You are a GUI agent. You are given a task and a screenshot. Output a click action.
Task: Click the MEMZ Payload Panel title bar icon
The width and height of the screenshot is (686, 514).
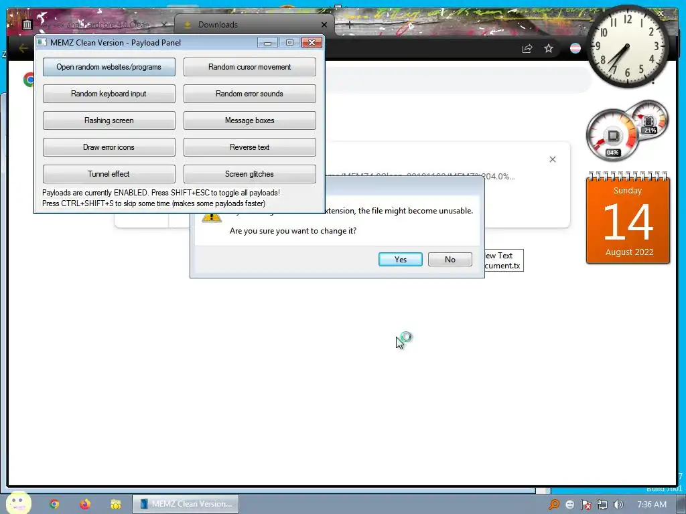(x=42, y=42)
